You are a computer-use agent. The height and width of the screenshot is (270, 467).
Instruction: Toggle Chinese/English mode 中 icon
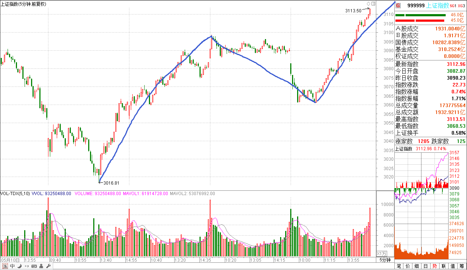click(x=12, y=266)
